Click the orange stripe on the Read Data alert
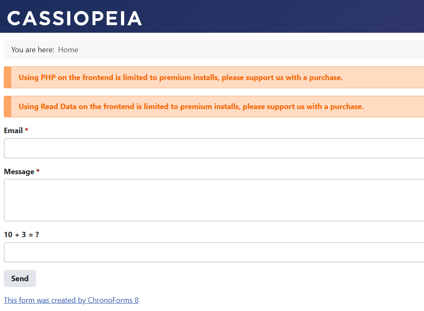 7,107
